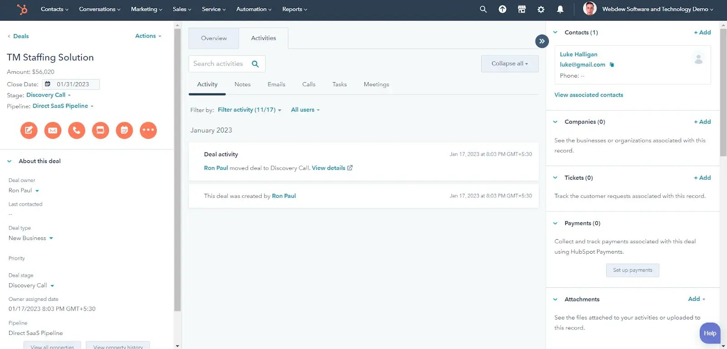Screen dimensions: 727x349
Task: Show the Tasks activity tab
Action: pyautogui.click(x=339, y=84)
